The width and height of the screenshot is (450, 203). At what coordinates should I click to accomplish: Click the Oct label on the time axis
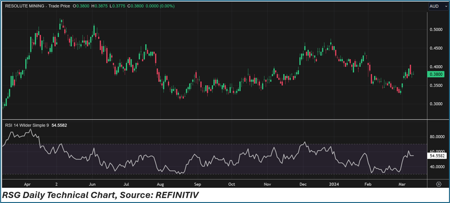click(232, 183)
